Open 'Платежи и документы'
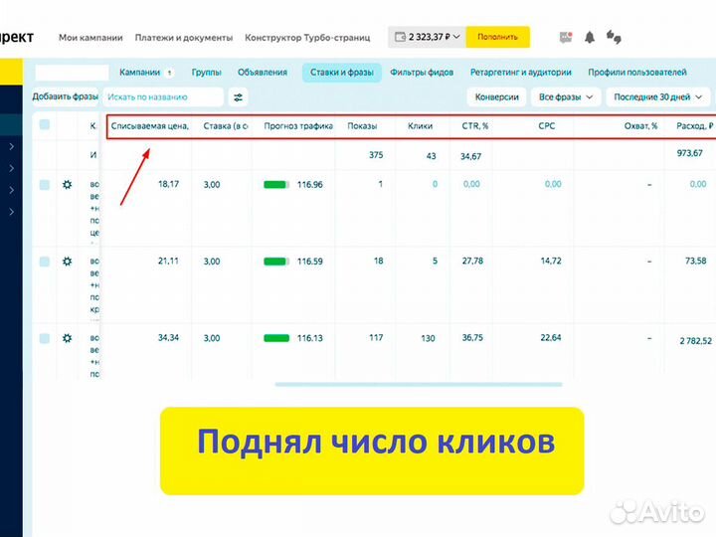 [184, 38]
